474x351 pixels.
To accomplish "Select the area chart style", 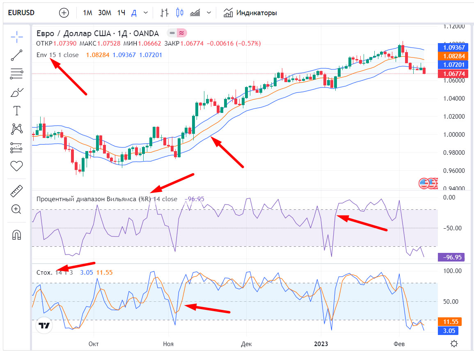I will click(195, 13).
